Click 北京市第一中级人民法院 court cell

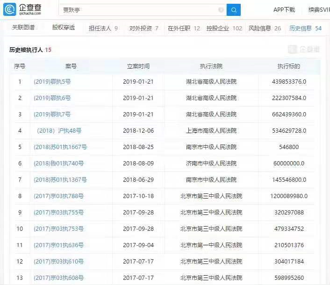click(x=211, y=245)
